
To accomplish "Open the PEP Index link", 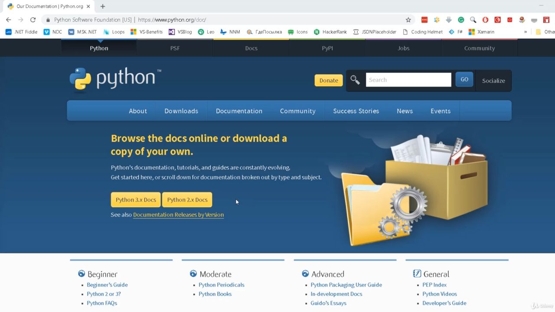I will click(434, 285).
